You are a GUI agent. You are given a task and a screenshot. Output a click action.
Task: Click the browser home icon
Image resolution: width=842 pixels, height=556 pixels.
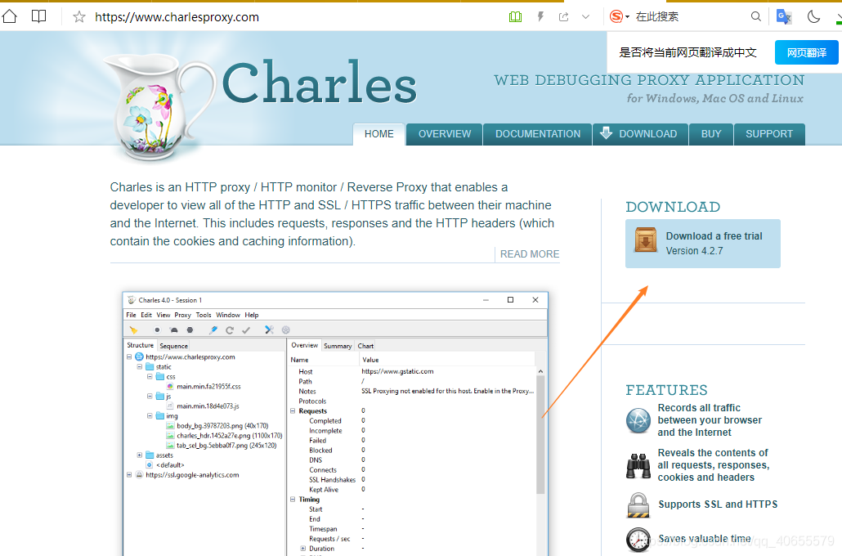click(10, 16)
